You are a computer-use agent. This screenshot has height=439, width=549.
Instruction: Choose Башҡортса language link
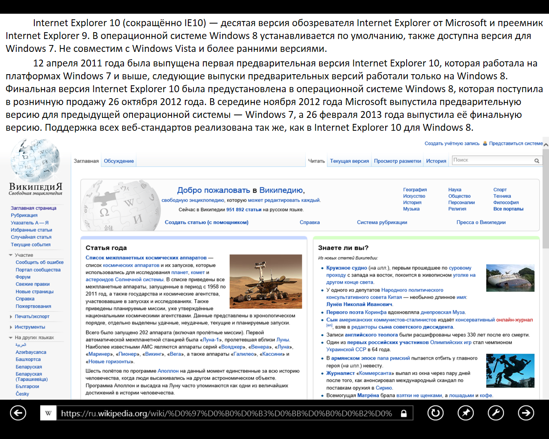[x=28, y=360]
